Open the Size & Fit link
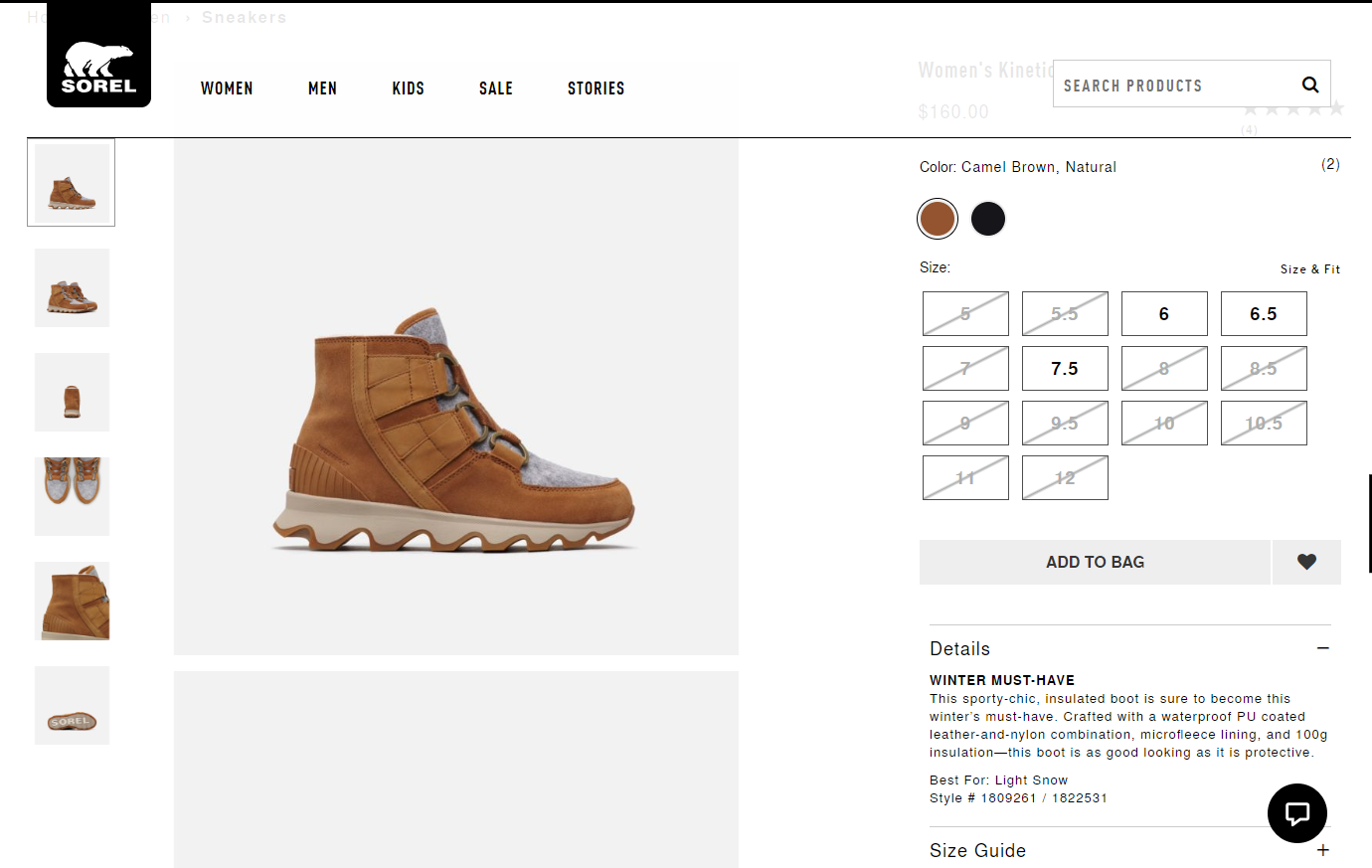The width and height of the screenshot is (1372, 868). (x=1310, y=268)
